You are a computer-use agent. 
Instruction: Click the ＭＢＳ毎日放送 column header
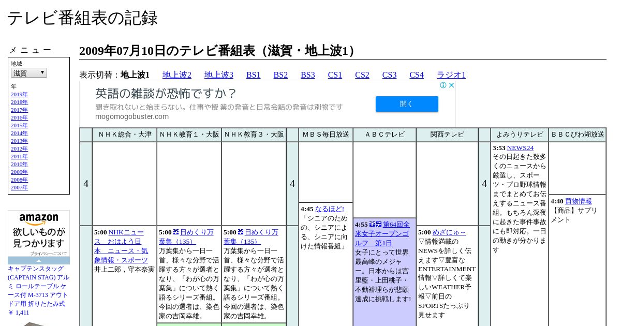(x=326, y=135)
